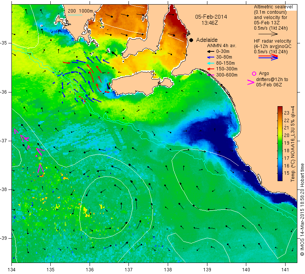This screenshot has width=305, height=274.
Task: Click the temperature color bar at 23
Action: 280,113
